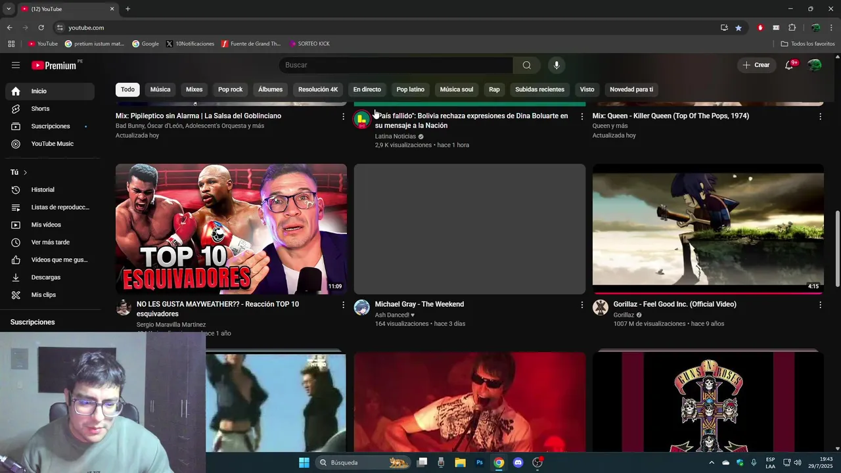
Task: Open Mix: Queen - Killer Queen
Action: coord(670,116)
